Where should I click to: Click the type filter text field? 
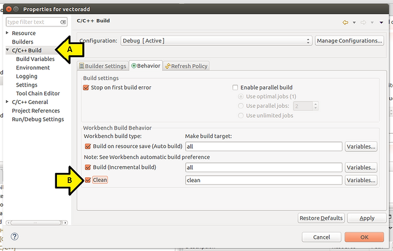click(x=37, y=22)
